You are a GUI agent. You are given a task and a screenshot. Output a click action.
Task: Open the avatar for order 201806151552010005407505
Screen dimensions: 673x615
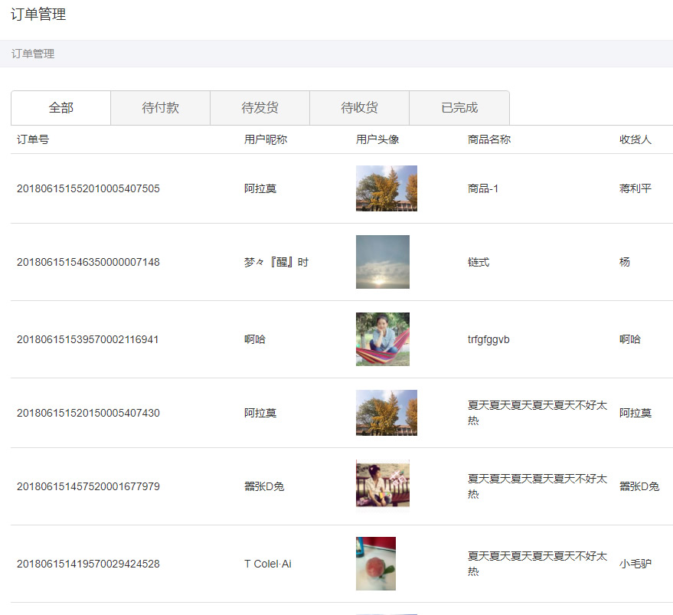pyautogui.click(x=387, y=188)
